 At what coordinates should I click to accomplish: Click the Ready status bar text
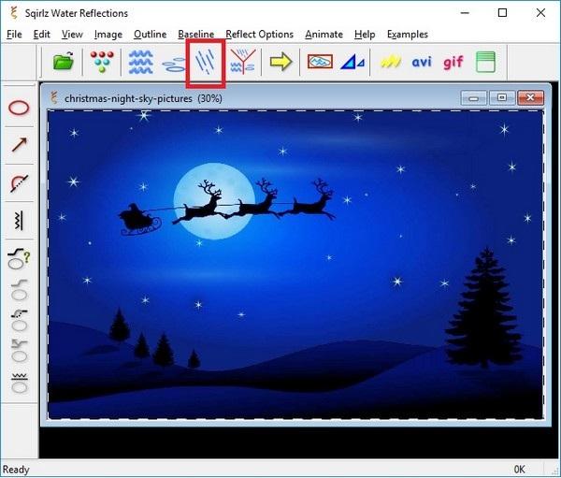16,470
